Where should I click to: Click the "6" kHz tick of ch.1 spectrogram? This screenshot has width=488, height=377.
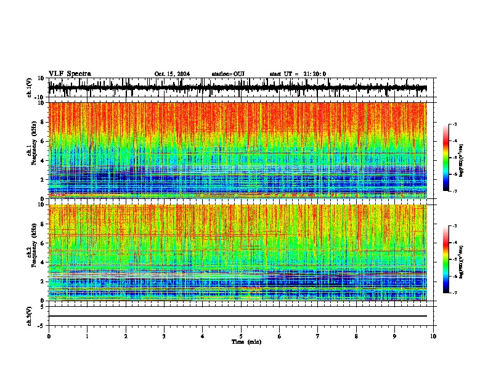click(x=43, y=142)
